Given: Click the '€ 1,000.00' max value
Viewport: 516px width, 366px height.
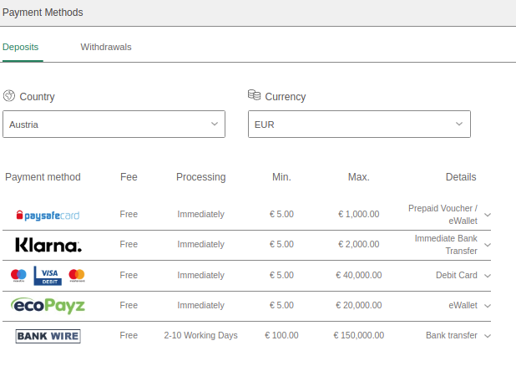Looking at the screenshot, I should click(x=359, y=214).
